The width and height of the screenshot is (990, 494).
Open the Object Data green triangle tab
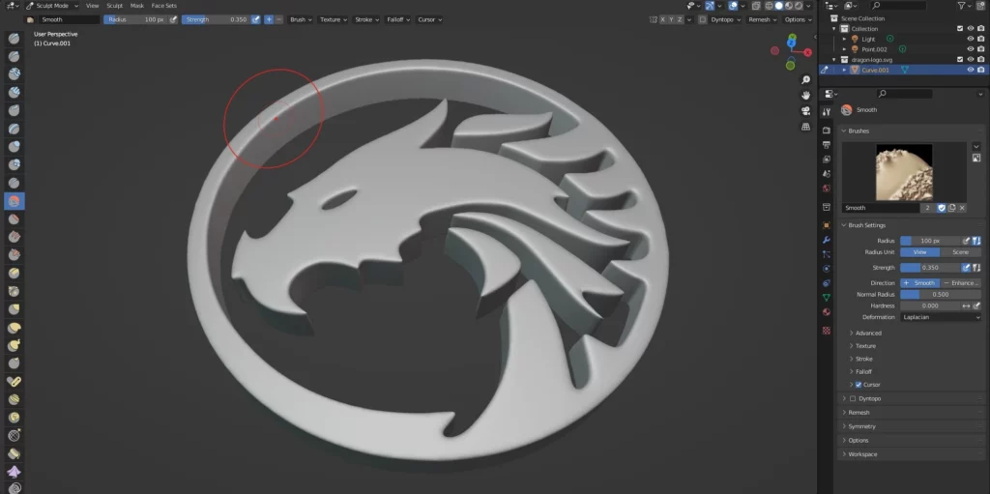pyautogui.click(x=827, y=298)
